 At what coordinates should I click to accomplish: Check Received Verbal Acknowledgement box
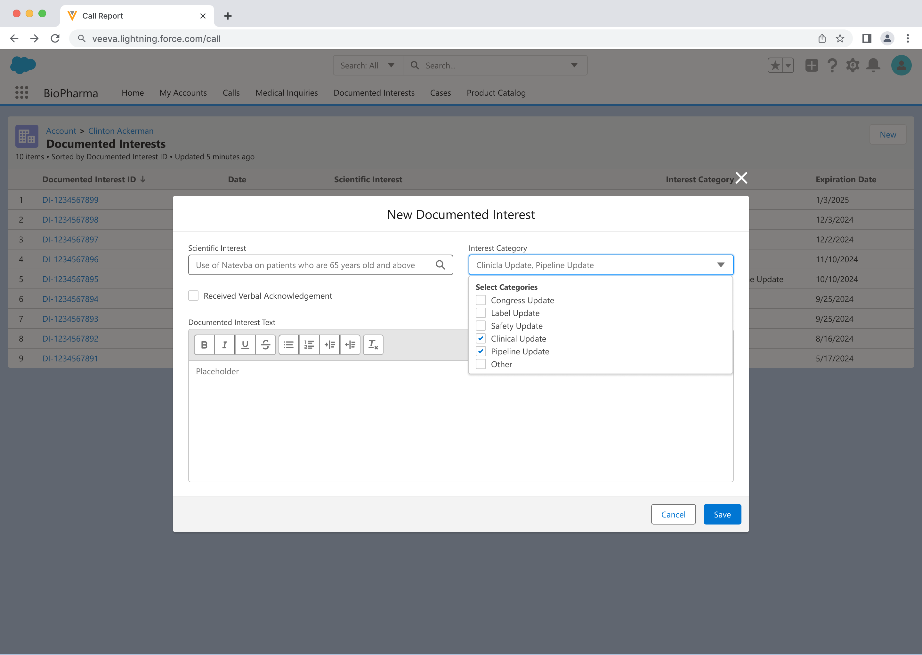194,296
